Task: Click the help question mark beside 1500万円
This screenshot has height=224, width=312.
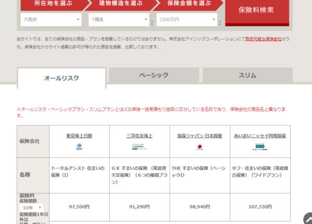Action: (219, 22)
